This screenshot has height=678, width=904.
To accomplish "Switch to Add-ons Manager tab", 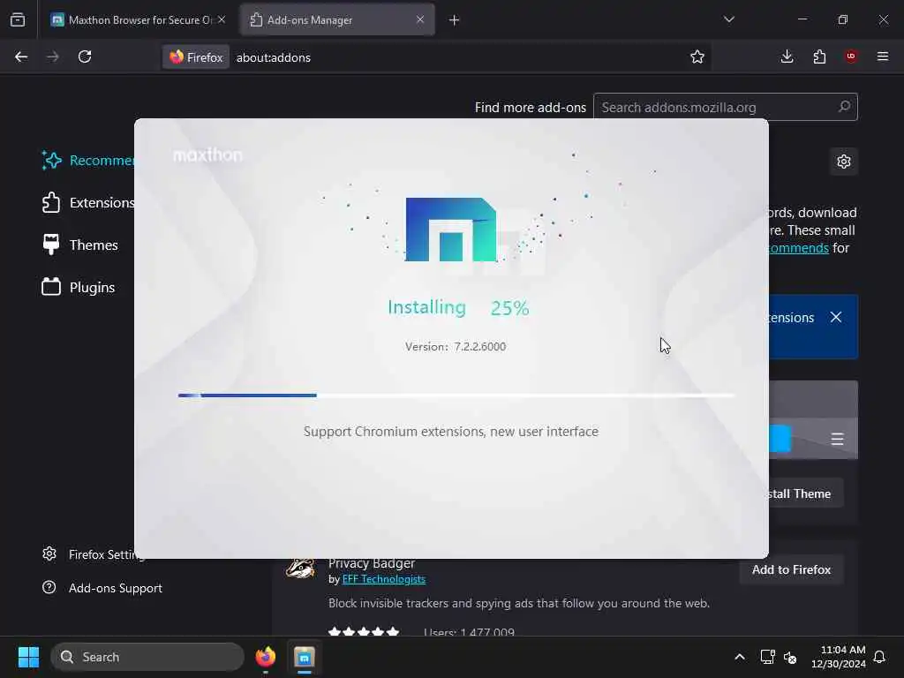I will click(337, 19).
